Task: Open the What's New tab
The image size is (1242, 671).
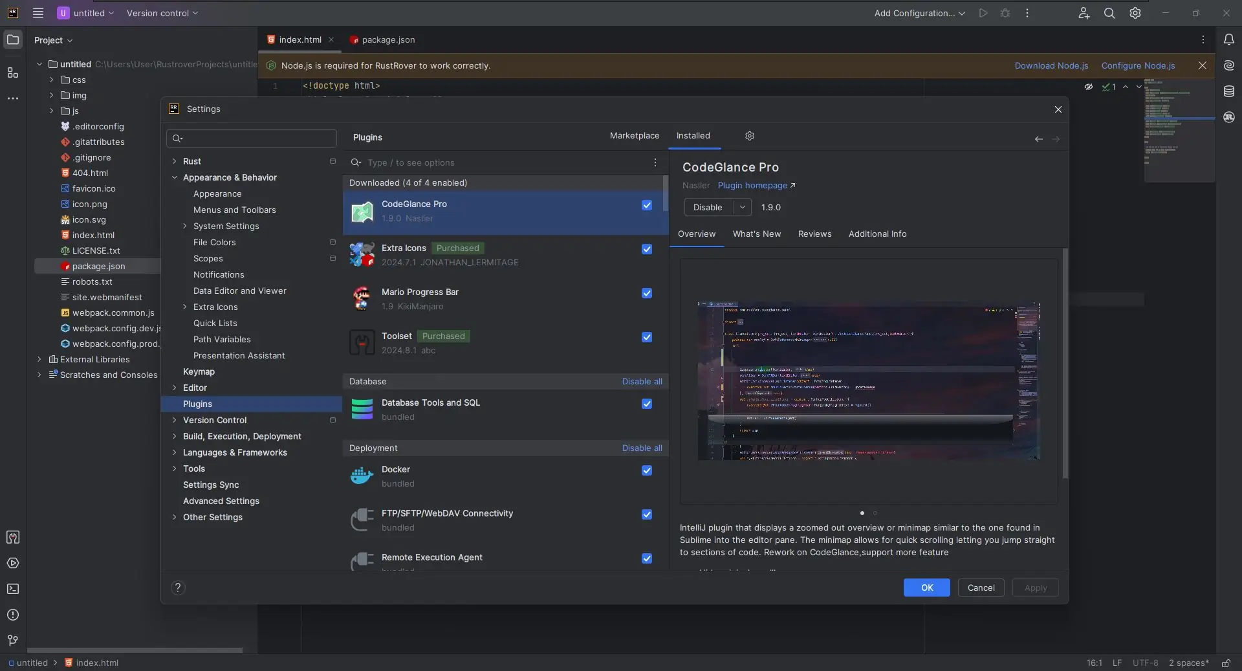Action: click(756, 234)
